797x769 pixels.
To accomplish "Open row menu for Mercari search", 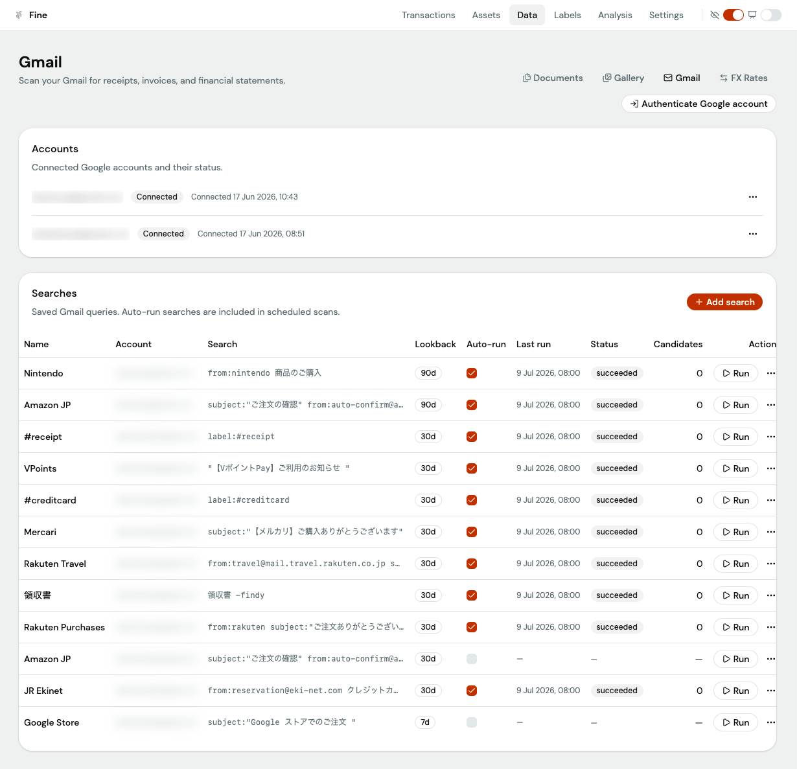I will (x=771, y=532).
